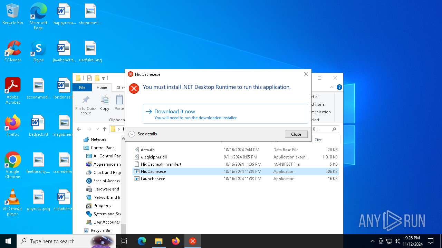
Task: Select the Firefox desktop shortcut
Action: (13, 126)
